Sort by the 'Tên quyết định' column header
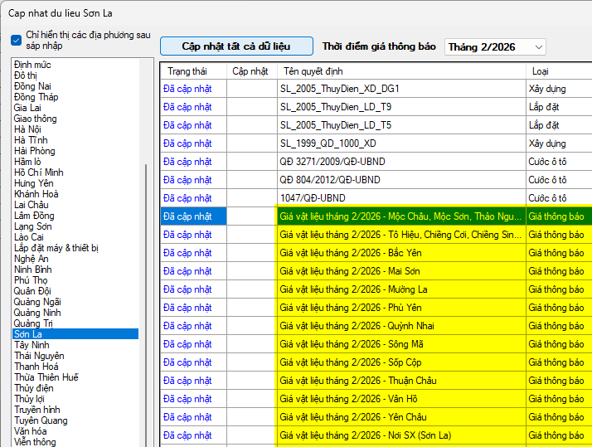Image resolution: width=592 pixels, height=447 pixels. (313, 71)
